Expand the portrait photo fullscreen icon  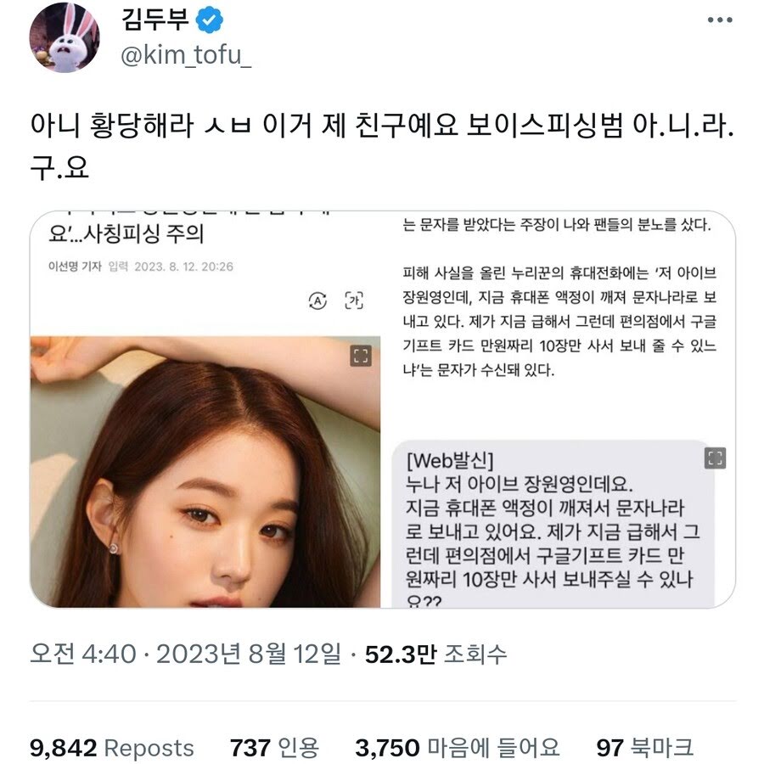[x=361, y=356]
